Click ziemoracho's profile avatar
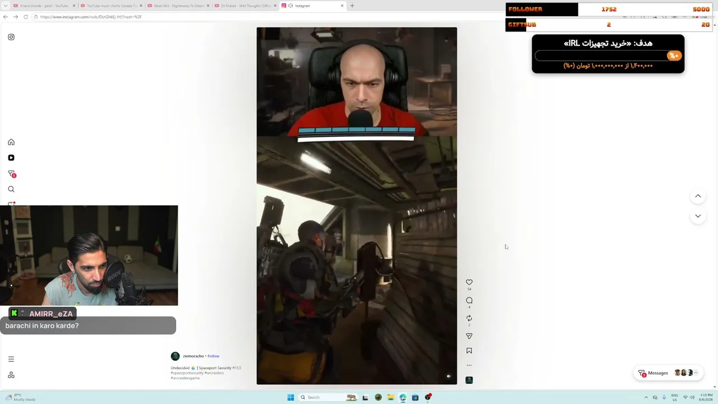 pyautogui.click(x=175, y=356)
